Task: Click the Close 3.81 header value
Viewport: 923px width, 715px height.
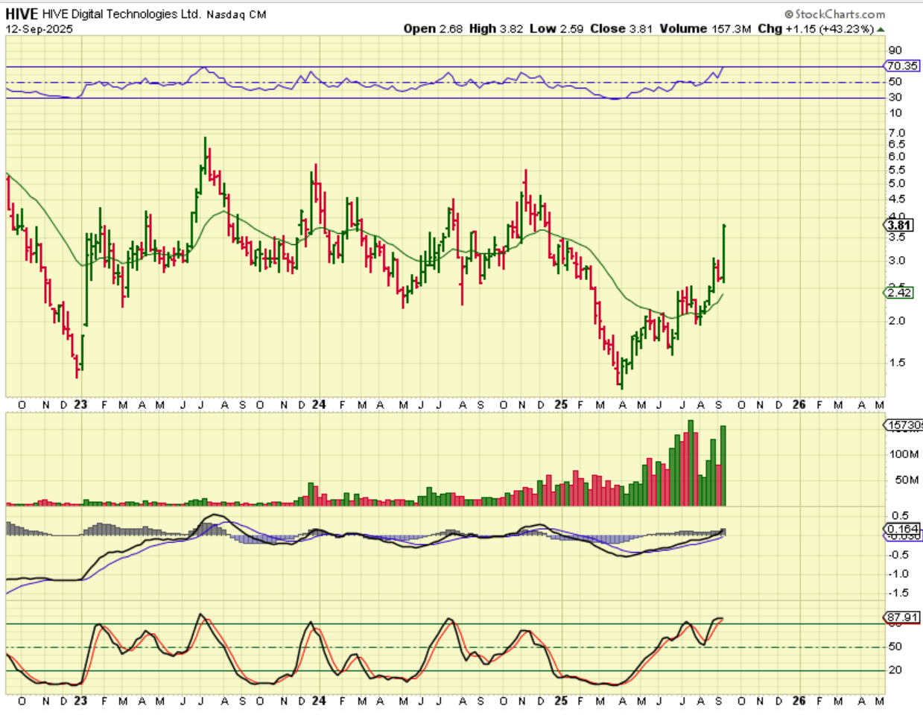Action: tap(621, 28)
